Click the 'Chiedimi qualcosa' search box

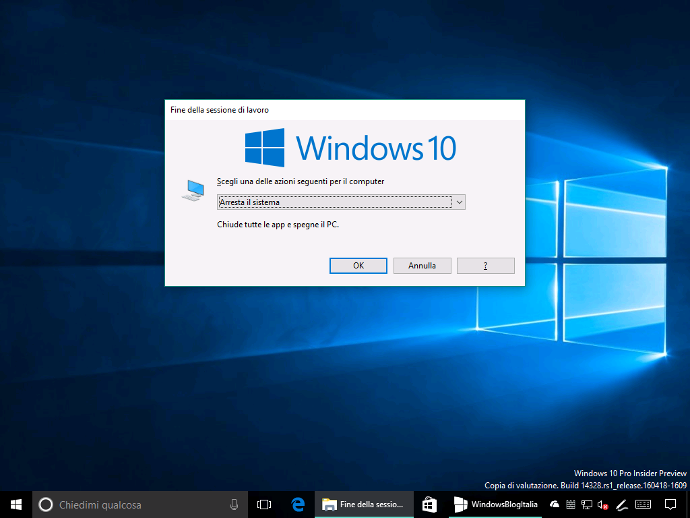[140, 505]
